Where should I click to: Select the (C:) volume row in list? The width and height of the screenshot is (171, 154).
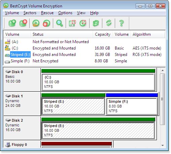click(84, 48)
